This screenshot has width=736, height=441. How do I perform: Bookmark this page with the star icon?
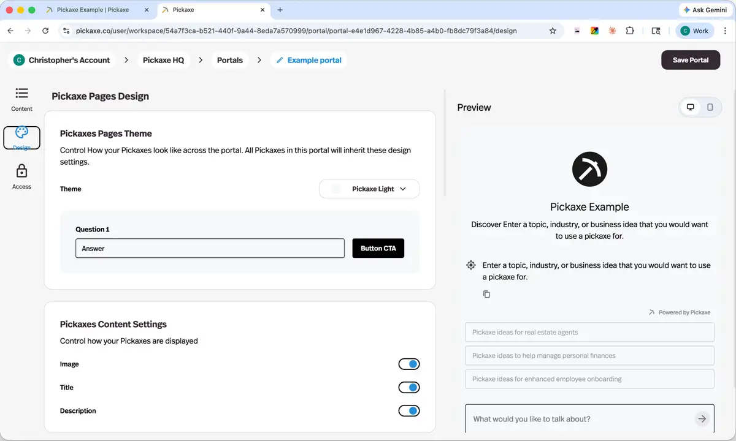[553, 31]
